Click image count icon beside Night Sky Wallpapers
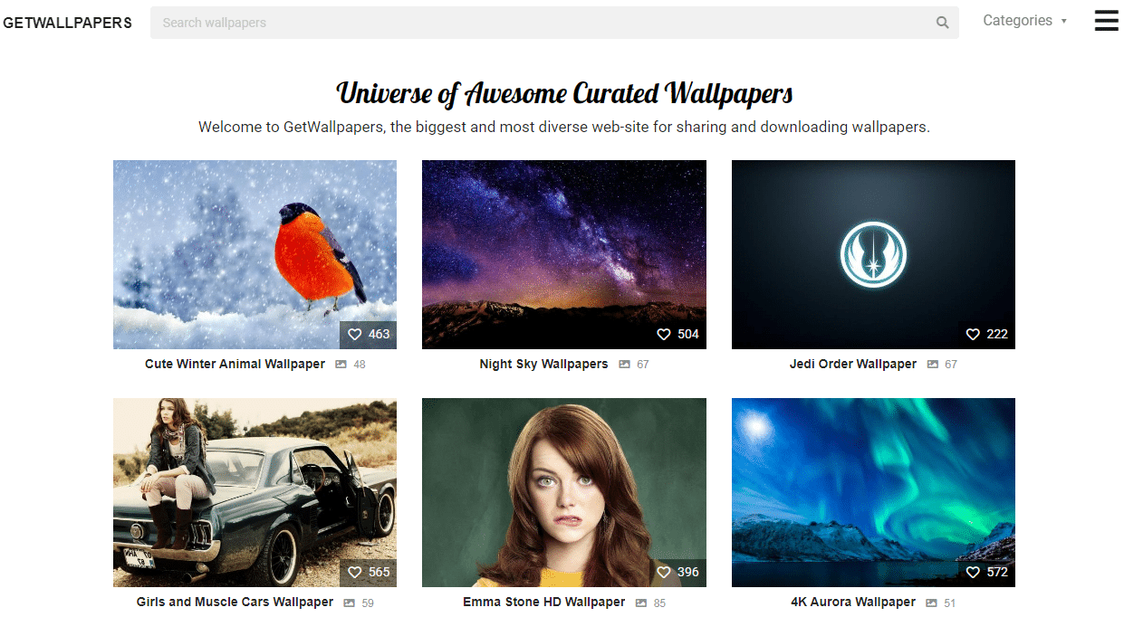 pyautogui.click(x=624, y=365)
